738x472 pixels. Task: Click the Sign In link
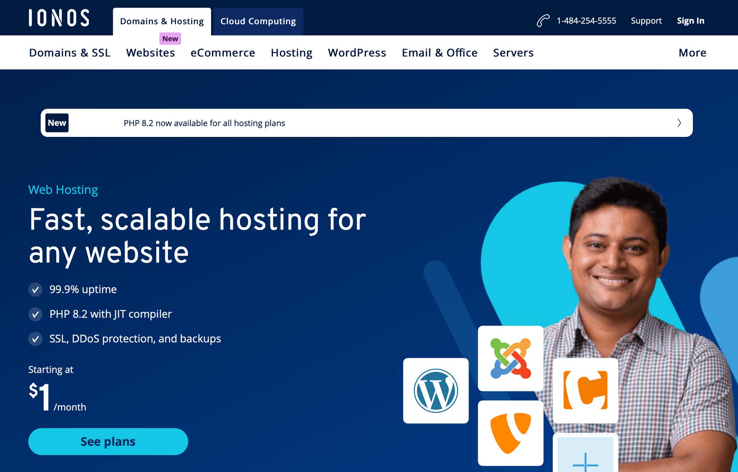pyautogui.click(x=690, y=20)
